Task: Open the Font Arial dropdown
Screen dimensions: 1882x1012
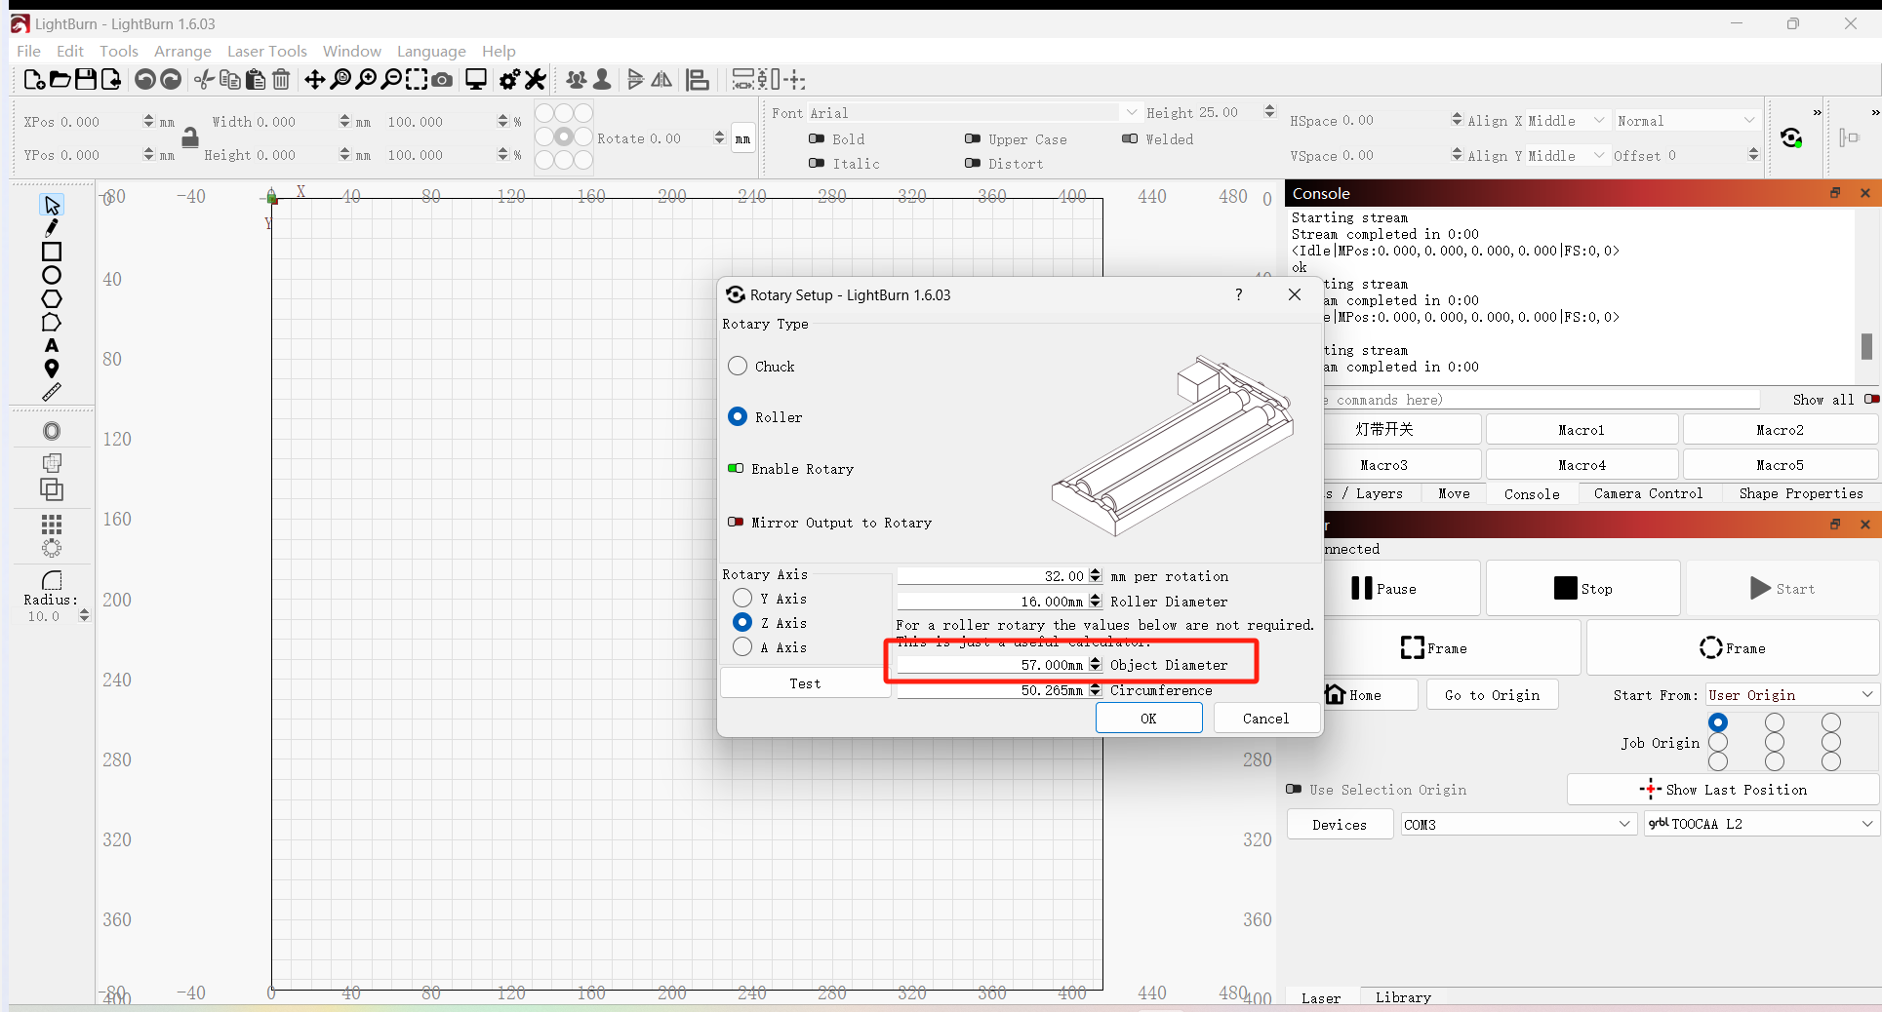Action: (973, 112)
